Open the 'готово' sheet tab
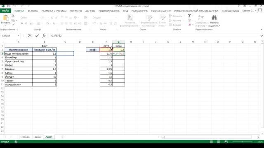This screenshot has width=264, height=148. [x=26, y=137]
